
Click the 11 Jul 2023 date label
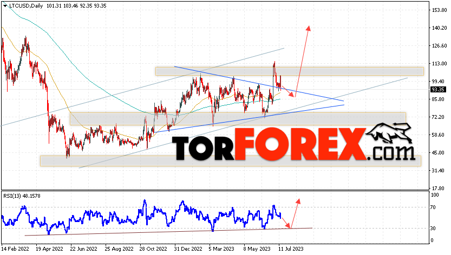coord(291,249)
